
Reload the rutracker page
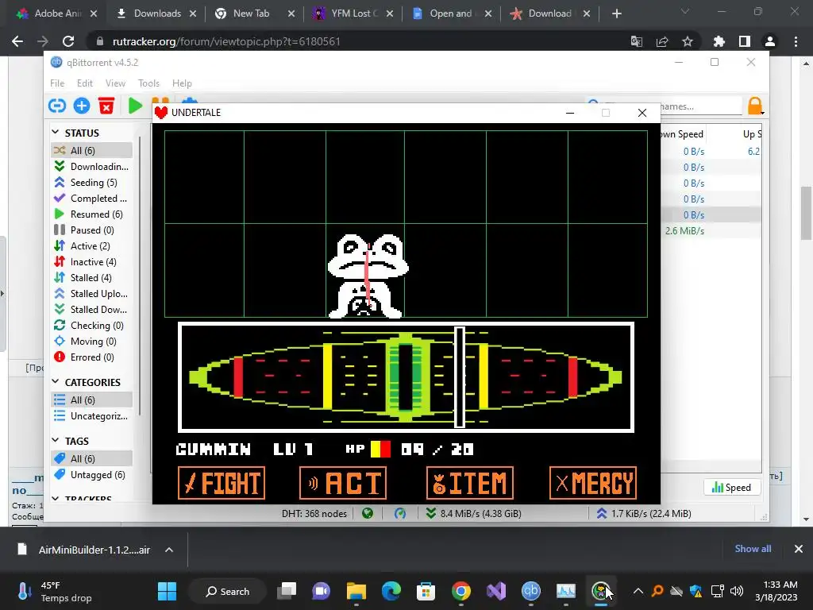(68, 41)
